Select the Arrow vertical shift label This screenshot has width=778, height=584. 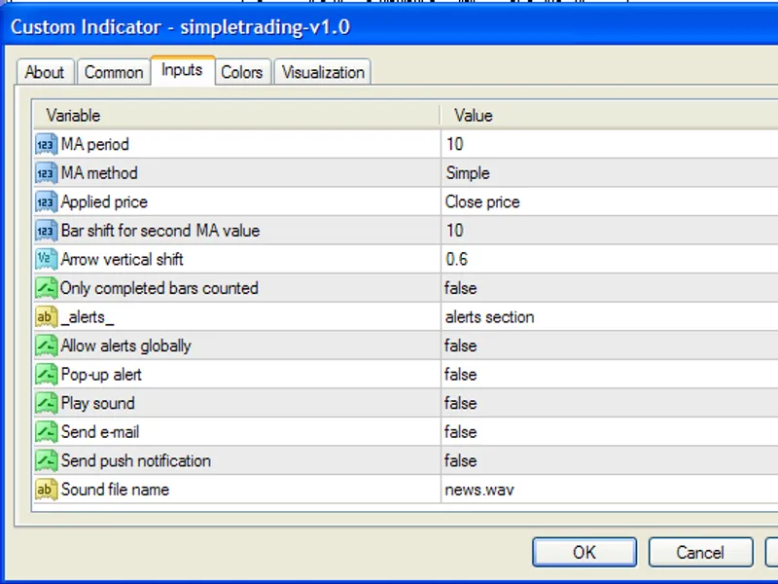[x=123, y=259]
